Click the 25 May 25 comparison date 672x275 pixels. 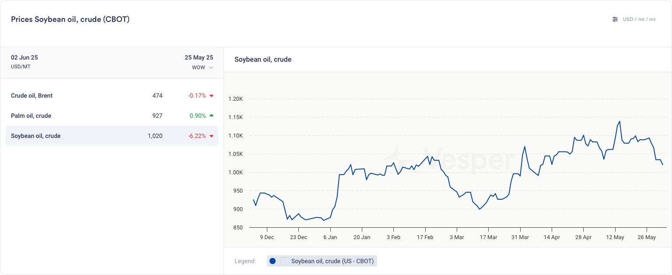[x=199, y=57]
